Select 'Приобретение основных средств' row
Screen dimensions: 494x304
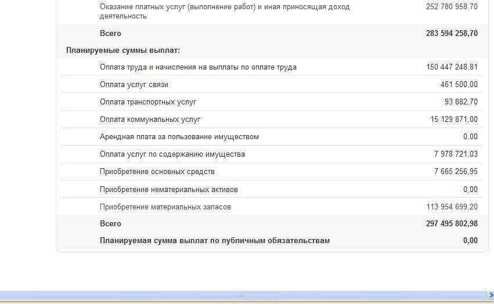click(x=272, y=172)
